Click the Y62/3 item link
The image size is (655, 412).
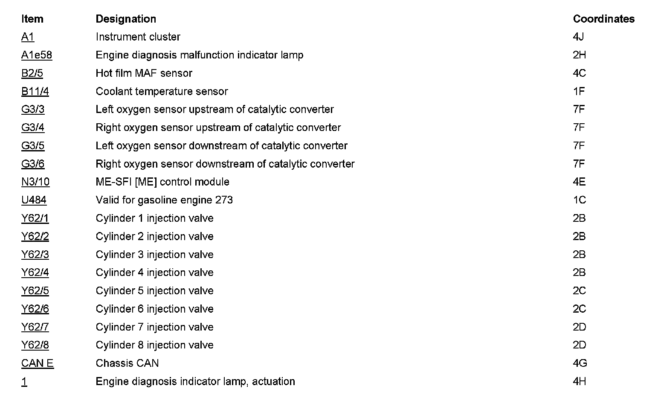35,255
